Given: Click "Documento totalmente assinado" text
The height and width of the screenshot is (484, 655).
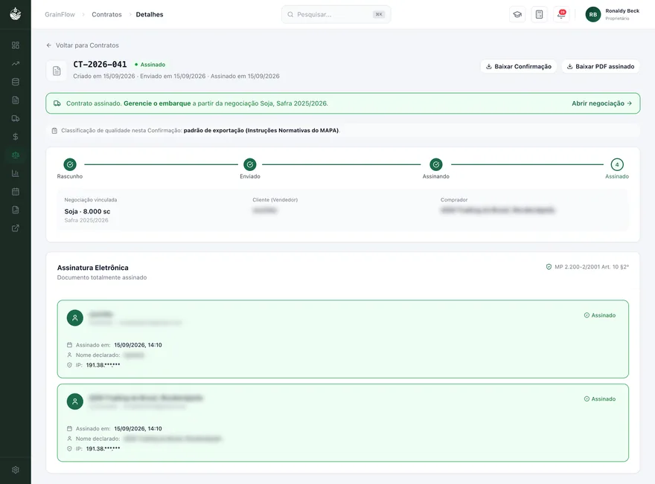Looking at the screenshot, I should (x=102, y=277).
